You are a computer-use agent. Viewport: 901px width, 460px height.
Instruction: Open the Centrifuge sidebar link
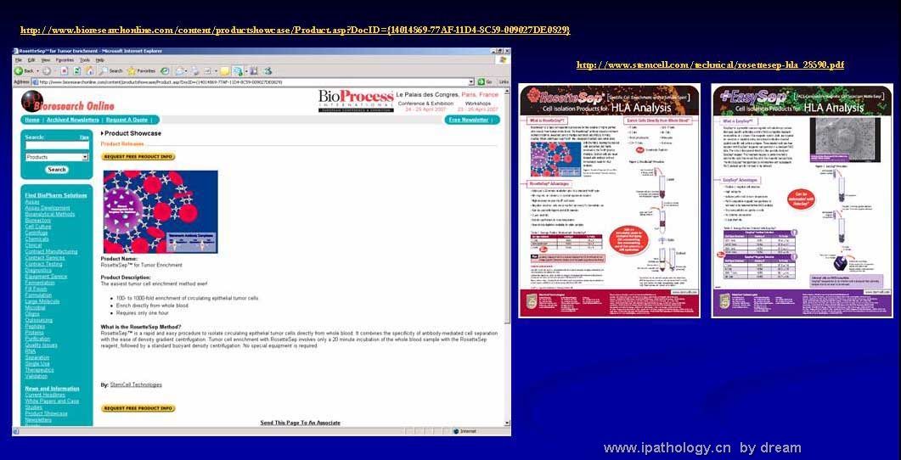[x=37, y=233]
